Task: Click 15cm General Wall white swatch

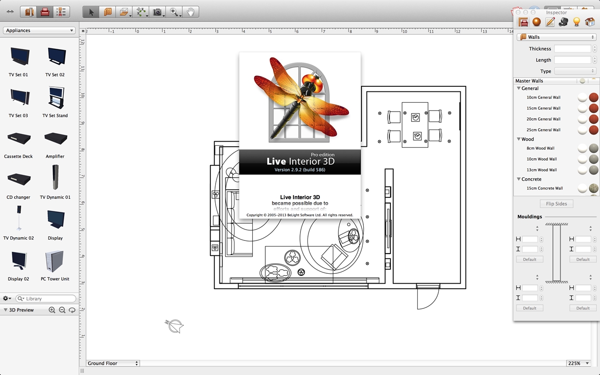Action: pyautogui.click(x=582, y=108)
